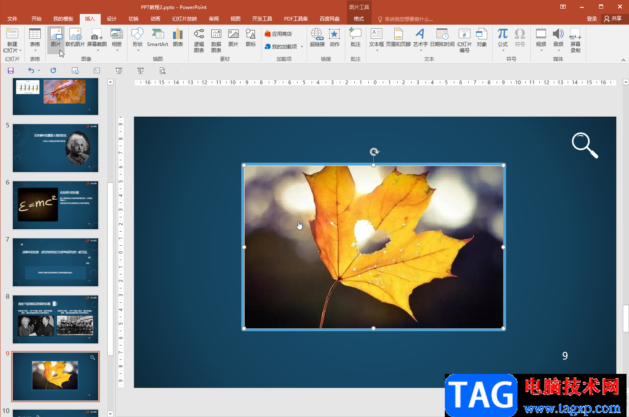The height and width of the screenshot is (417, 629).
Task: Expand the WordArt (艺术字) dropdown
Action: tap(420, 51)
